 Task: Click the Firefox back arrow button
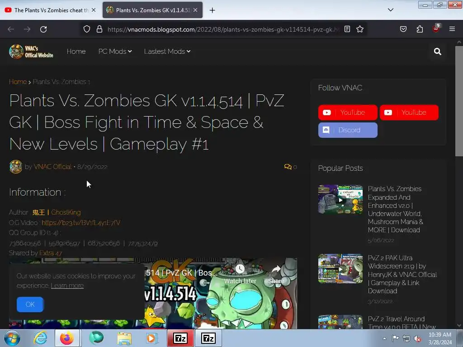(x=11, y=29)
